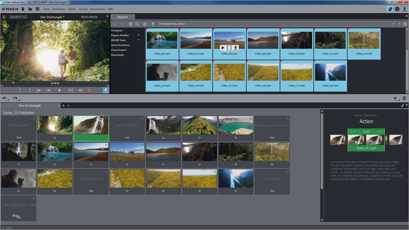Click the undo arrow icon
This screenshot has width=409, height=230.
(5, 99)
